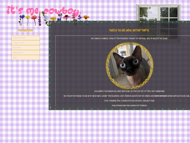190x143 pixels.
Task: Go to the guestbook page
Action: (x=26, y=48)
